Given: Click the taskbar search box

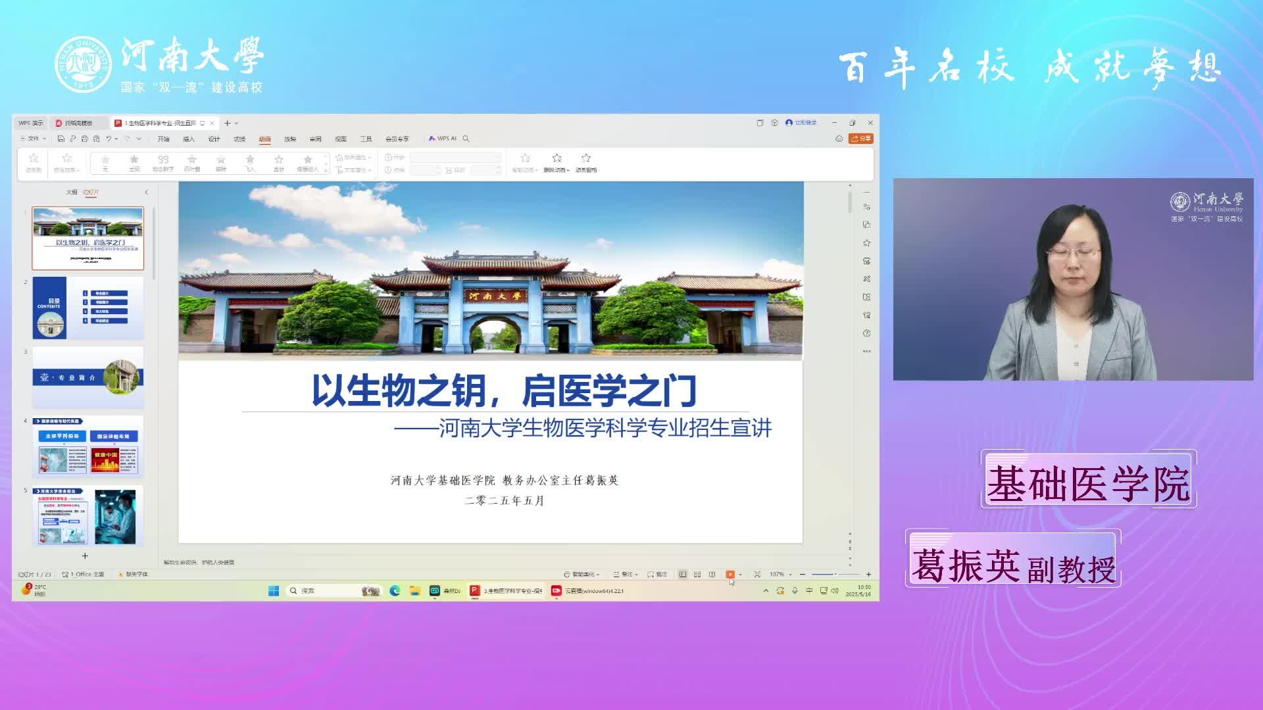Looking at the screenshot, I should pyautogui.click(x=335, y=591).
